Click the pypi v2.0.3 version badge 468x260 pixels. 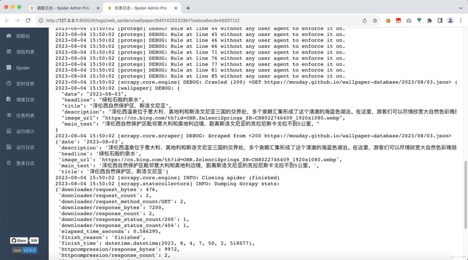(x=24, y=250)
